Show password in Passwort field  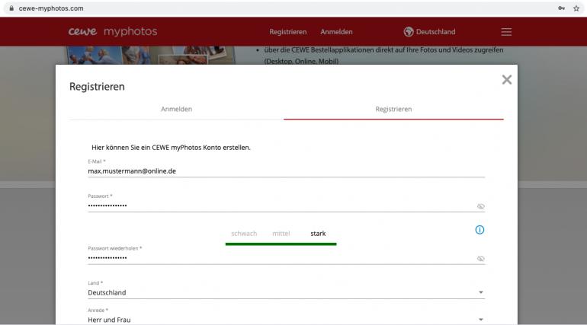[x=481, y=206]
